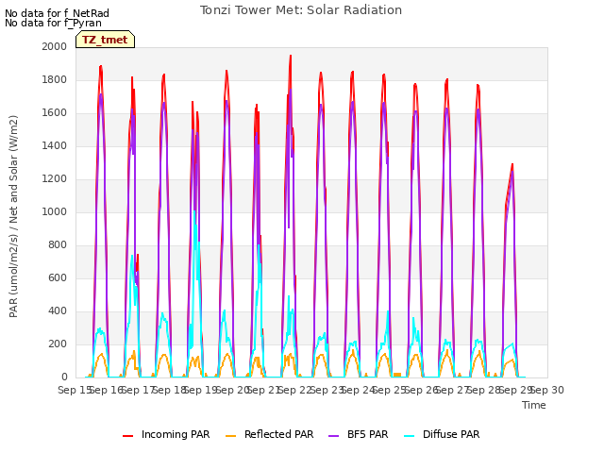Click the Sep 19 diffuse PAR spike
The height and width of the screenshot is (453, 604).
pos(194,211)
